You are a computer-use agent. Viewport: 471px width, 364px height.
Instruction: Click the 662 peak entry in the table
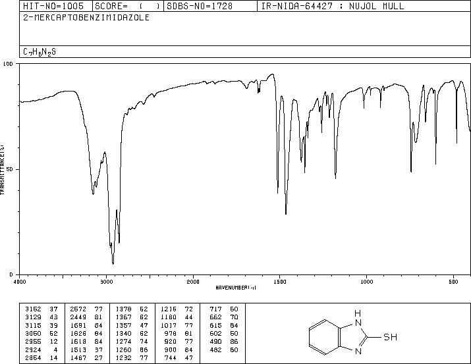215,317
